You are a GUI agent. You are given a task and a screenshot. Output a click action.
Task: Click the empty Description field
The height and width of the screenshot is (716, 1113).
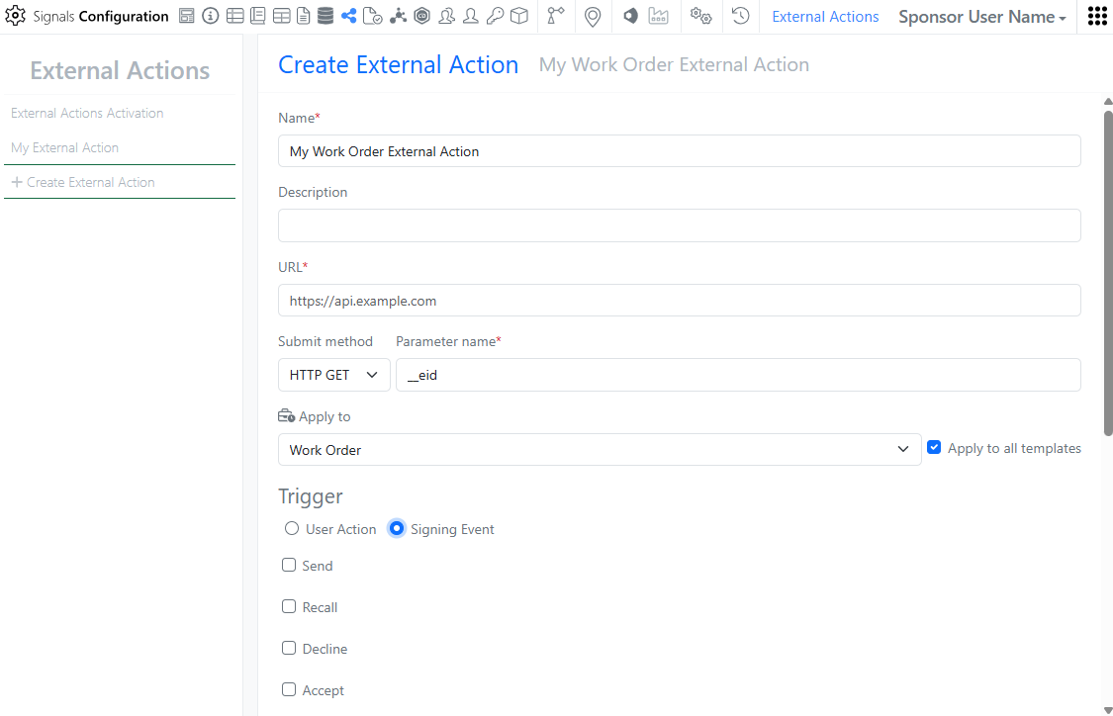click(x=680, y=225)
